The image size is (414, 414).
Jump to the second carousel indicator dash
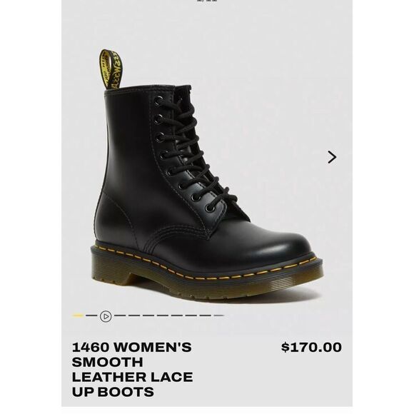91,315
